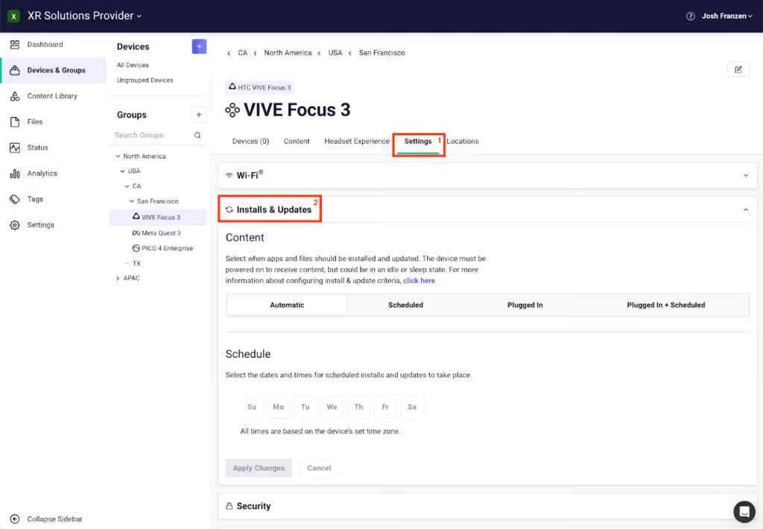Select the TX group
The height and width of the screenshot is (529, 763).
click(x=137, y=263)
